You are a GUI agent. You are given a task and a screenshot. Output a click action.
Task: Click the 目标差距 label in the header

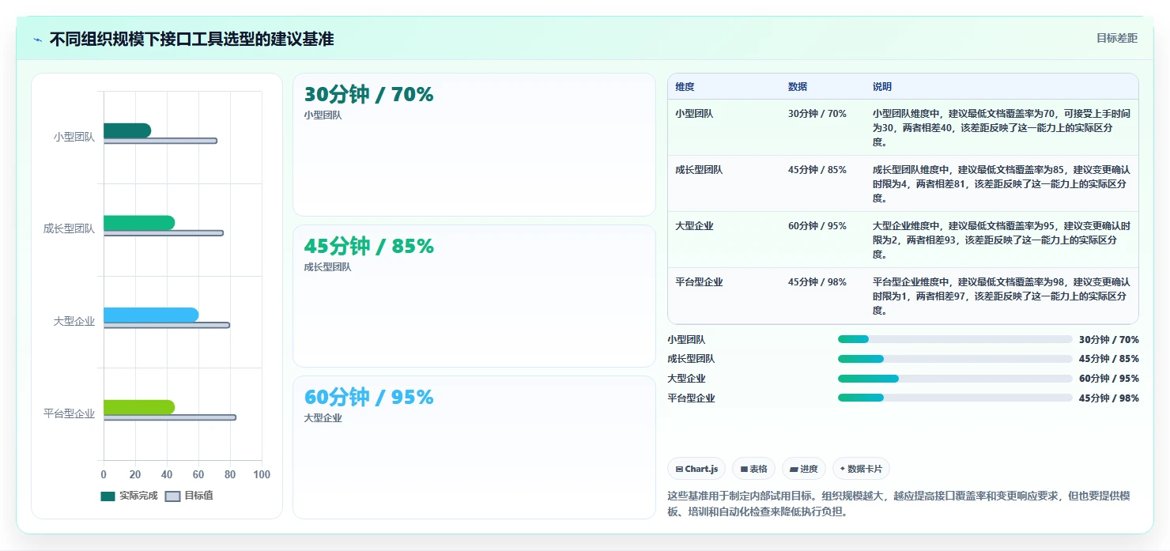(x=1116, y=38)
